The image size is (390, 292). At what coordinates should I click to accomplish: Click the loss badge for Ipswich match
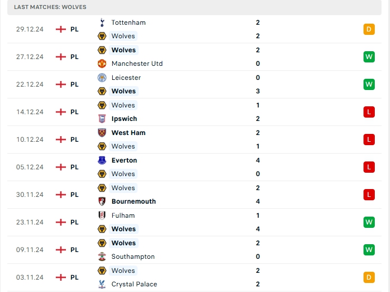pos(369,112)
